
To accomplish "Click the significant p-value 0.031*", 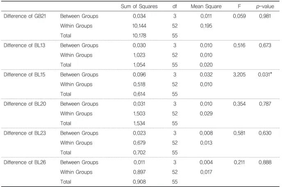I will (265, 74).
